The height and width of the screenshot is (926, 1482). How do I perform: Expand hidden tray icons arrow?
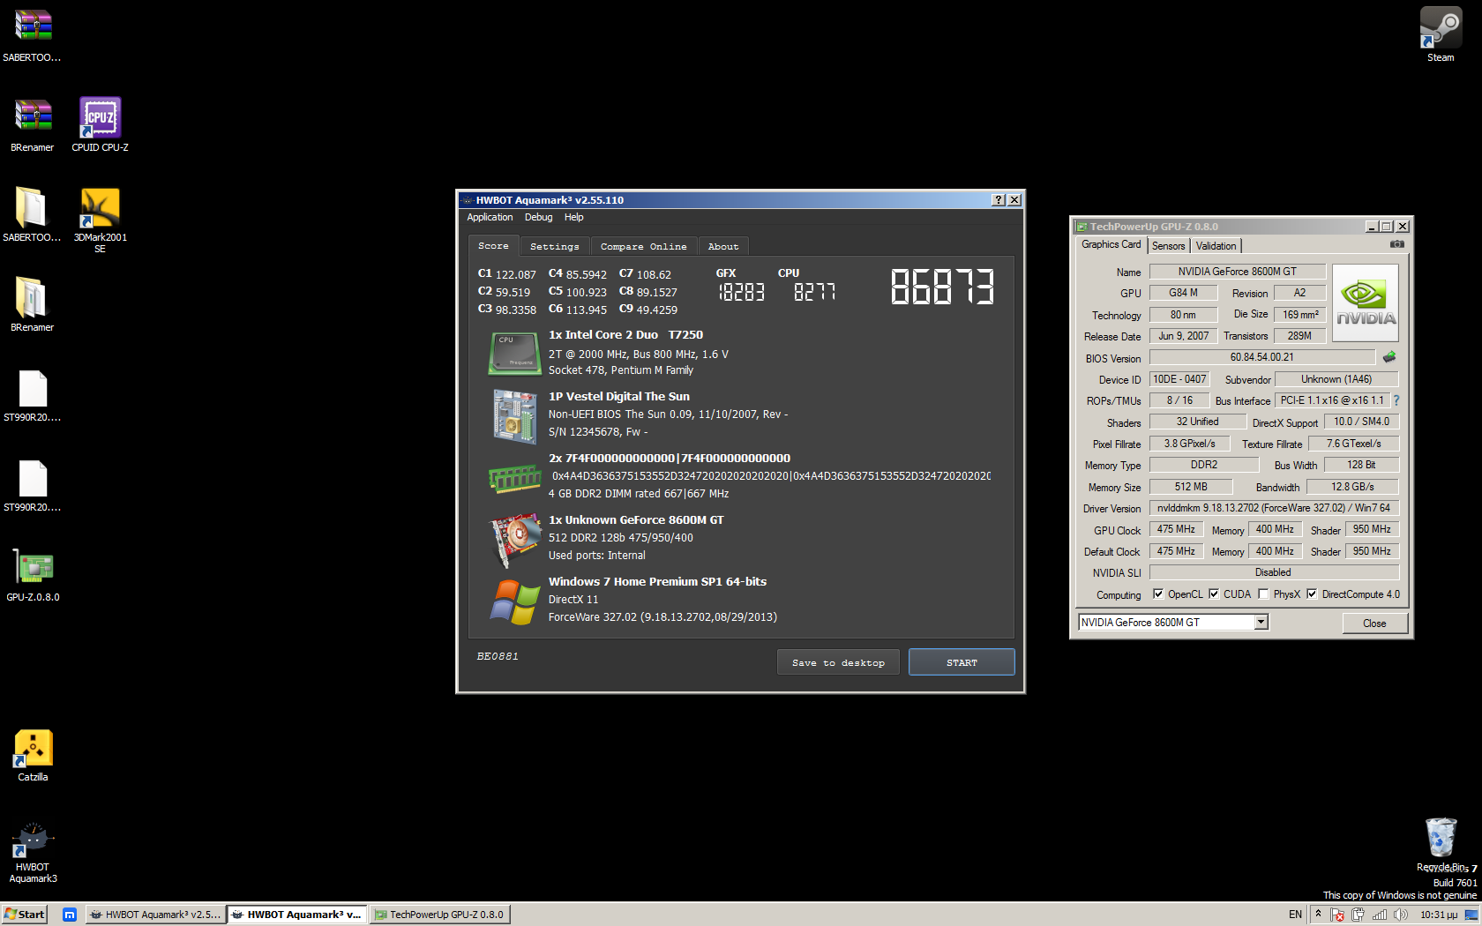1318,914
